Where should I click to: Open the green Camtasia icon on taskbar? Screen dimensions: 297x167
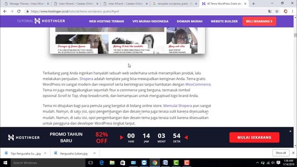(176, 163)
